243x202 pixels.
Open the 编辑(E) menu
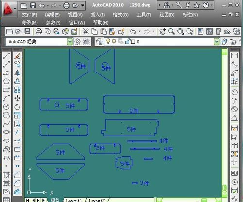click(52, 15)
